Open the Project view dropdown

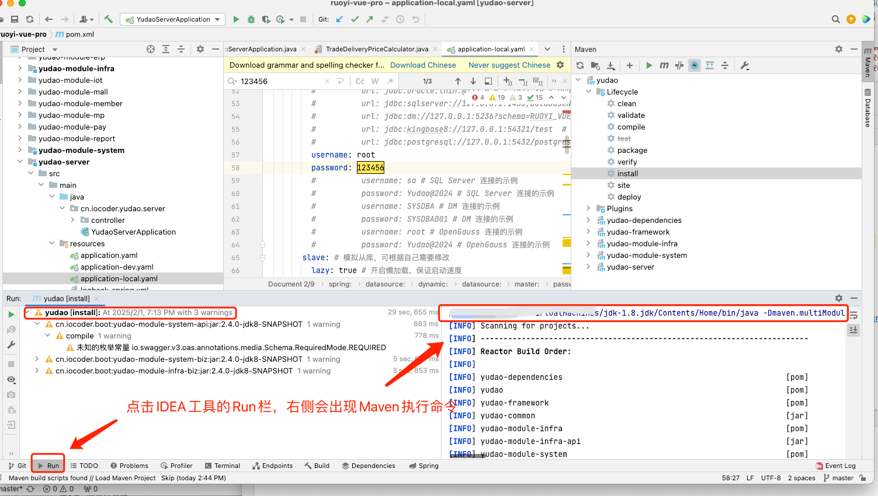(55, 50)
